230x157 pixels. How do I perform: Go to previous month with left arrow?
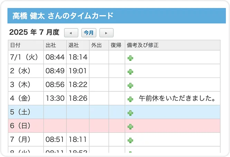(x=71, y=33)
